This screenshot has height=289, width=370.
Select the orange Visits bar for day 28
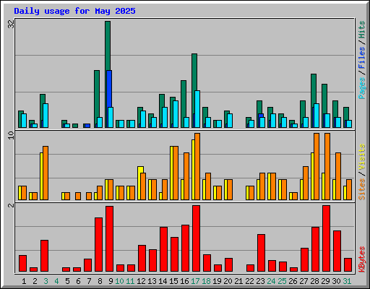[317, 167]
